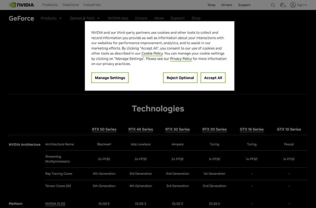The width and height of the screenshot is (316, 208).
Task: Expand the Games & Tech dropdown
Action: tap(85, 18)
